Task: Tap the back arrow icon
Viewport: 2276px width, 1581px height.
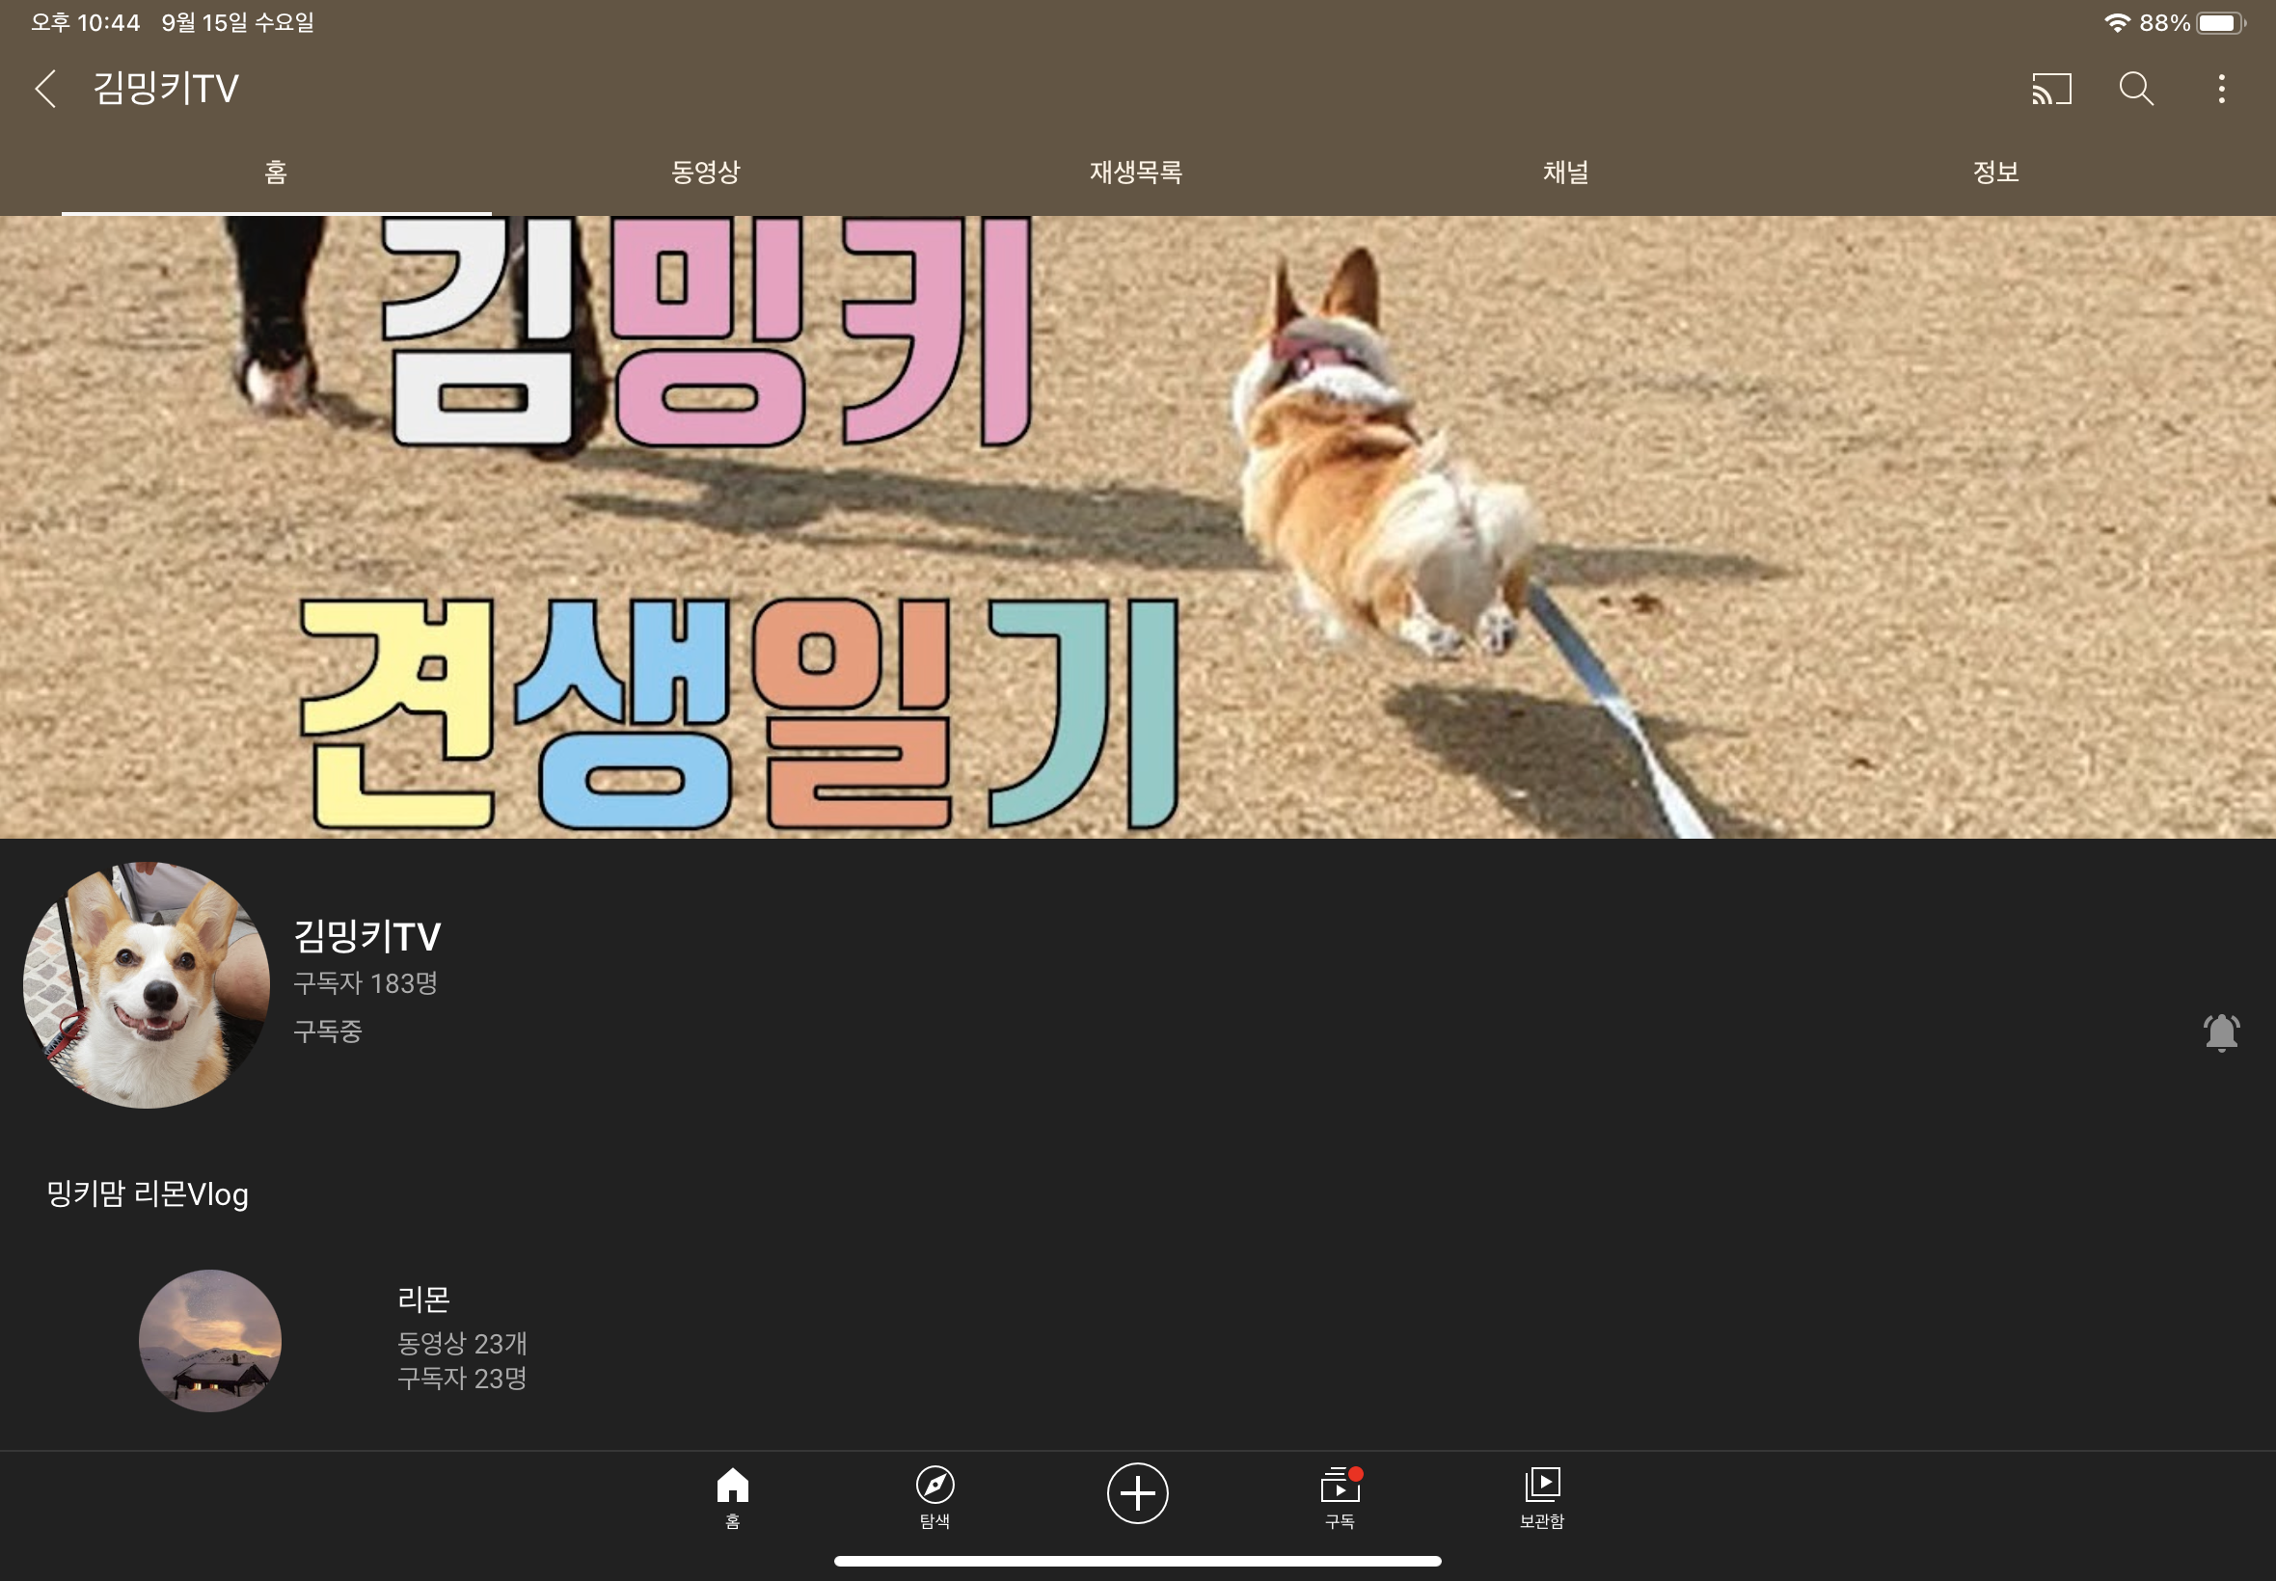Action: [x=45, y=89]
